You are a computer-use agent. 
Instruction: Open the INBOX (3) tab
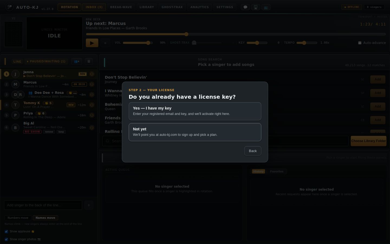94,7
